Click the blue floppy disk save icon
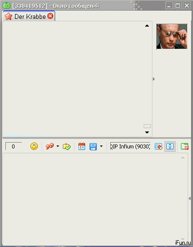193x247 pixels. pos(93,146)
